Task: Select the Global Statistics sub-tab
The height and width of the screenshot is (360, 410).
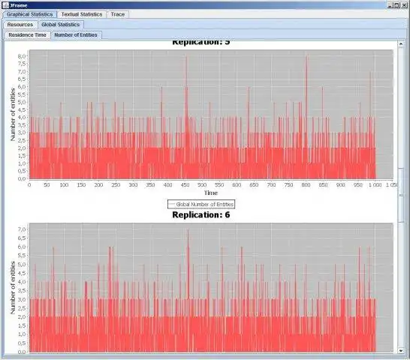Action: click(x=60, y=25)
